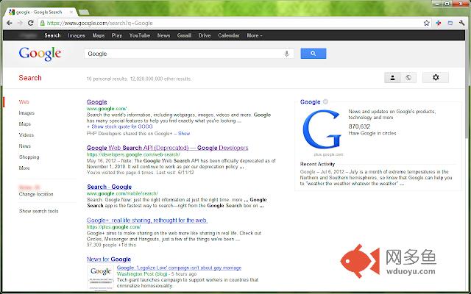This screenshot has width=471, height=294.
Task: Click the green lock icon in address bar
Action: click(x=43, y=23)
